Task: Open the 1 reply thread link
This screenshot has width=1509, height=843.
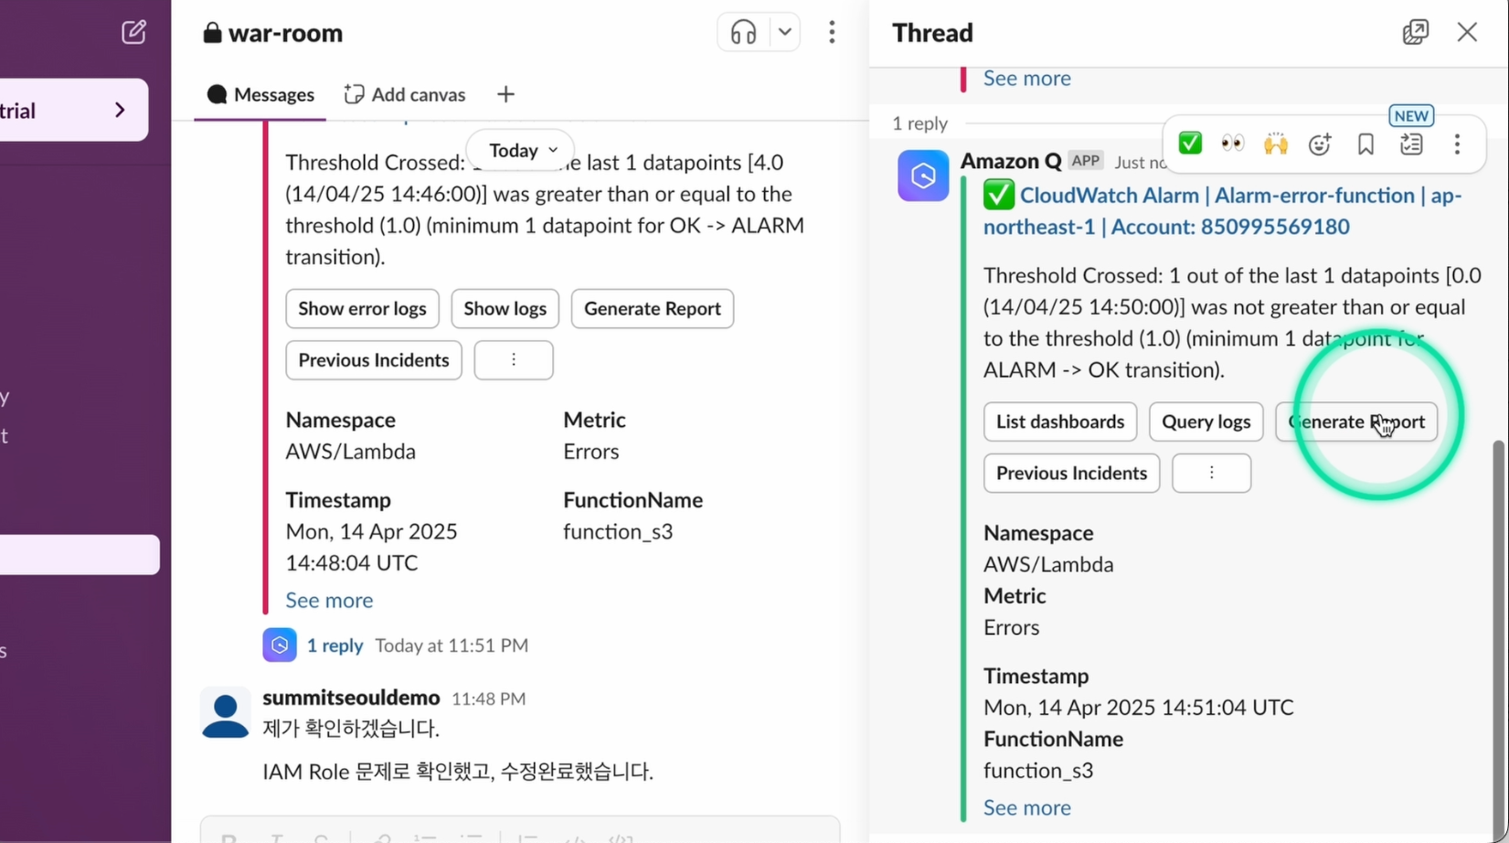Action: coord(335,646)
